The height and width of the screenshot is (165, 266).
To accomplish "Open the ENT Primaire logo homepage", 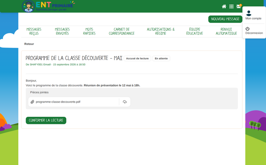I will tap(48, 6).
